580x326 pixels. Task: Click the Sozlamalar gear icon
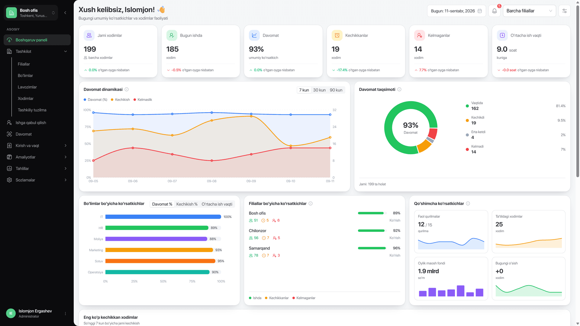pyautogui.click(x=9, y=180)
